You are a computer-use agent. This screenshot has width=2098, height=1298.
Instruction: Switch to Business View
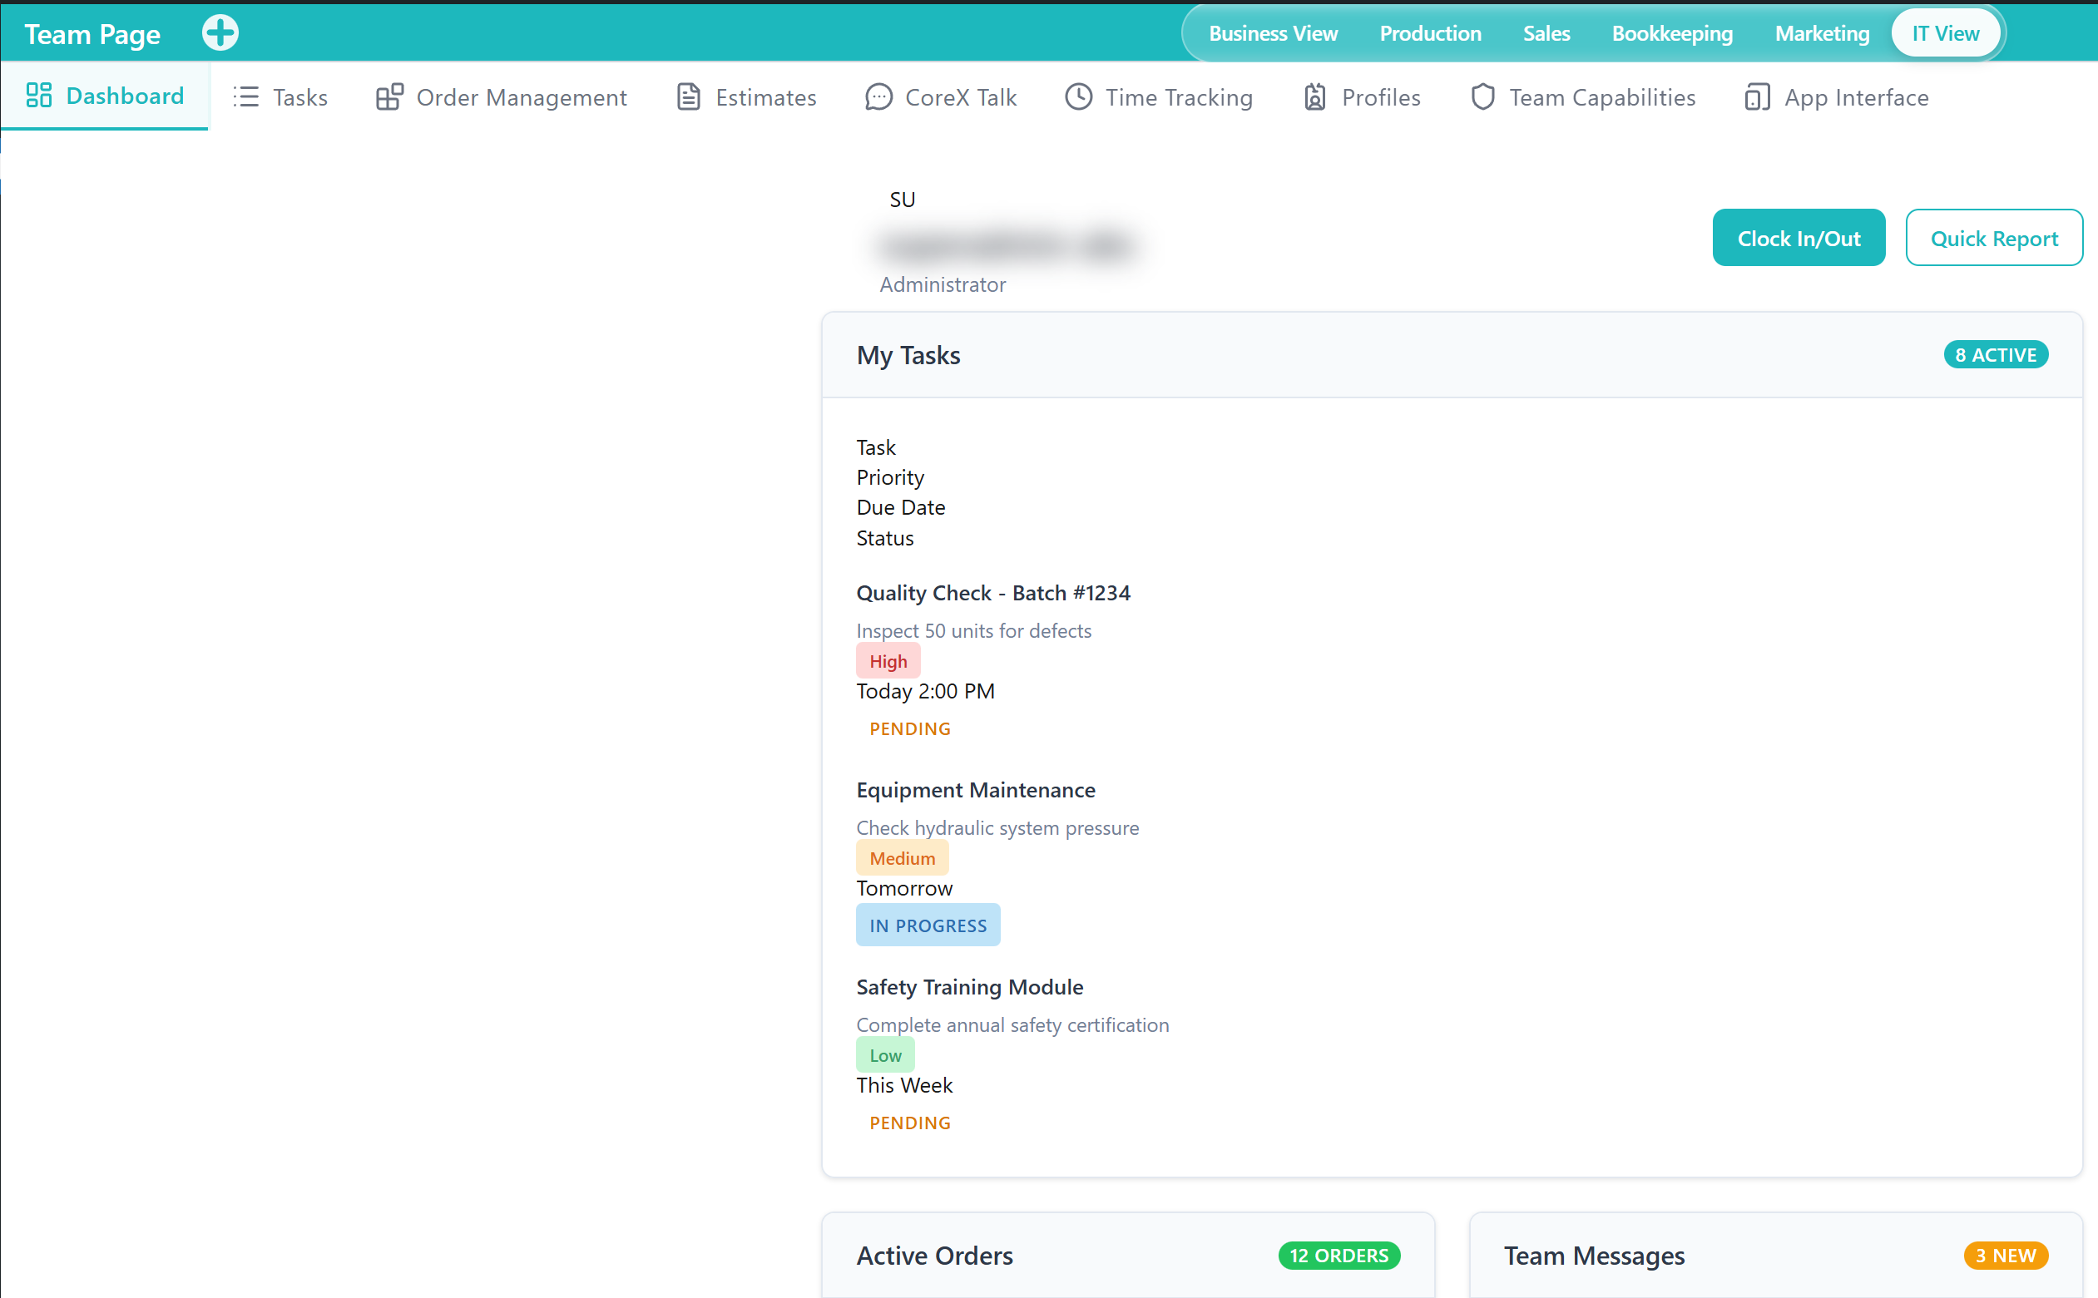pyautogui.click(x=1273, y=33)
